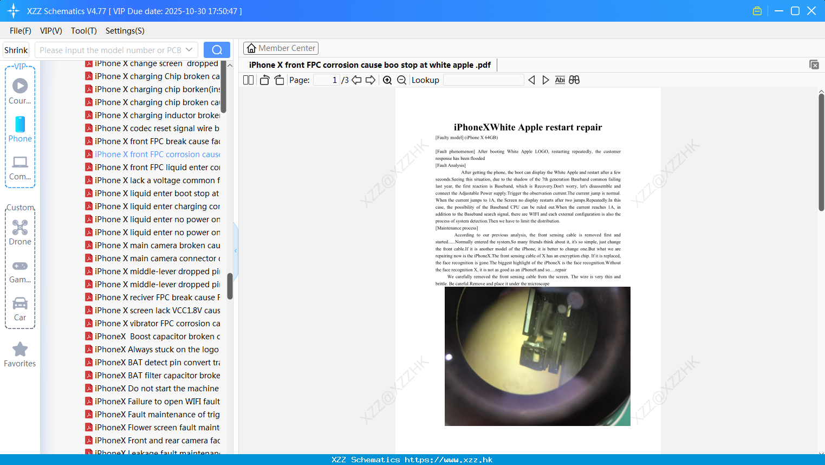Viewport: 825px width, 465px height.
Task: Open the File(F) menu
Action: click(21, 31)
